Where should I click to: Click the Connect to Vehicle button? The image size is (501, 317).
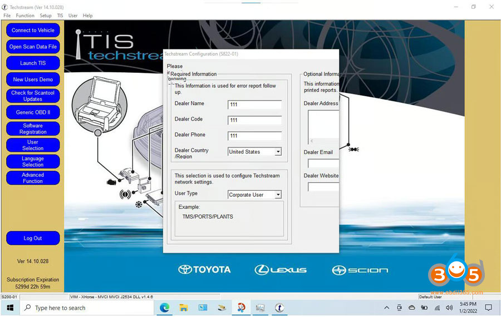coord(33,31)
